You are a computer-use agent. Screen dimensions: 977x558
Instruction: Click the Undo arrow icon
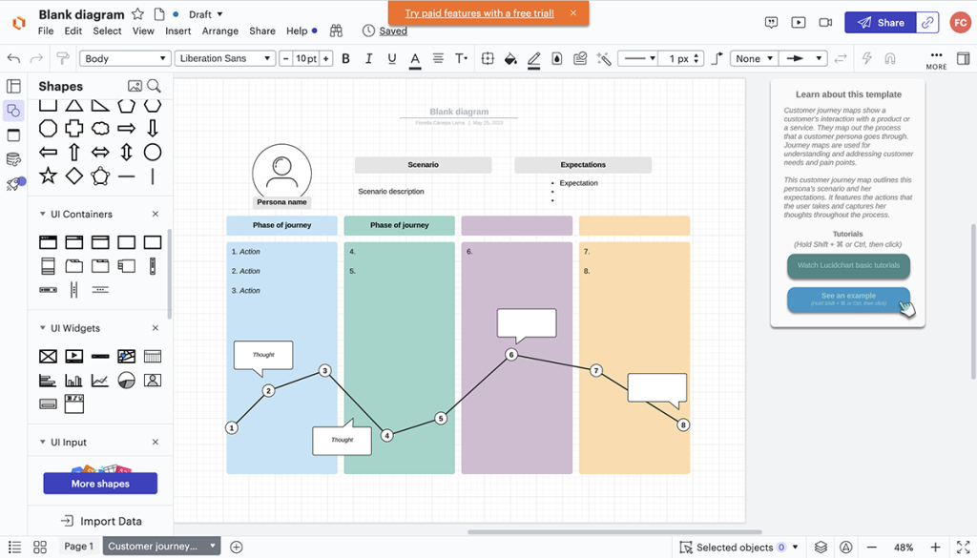click(x=11, y=58)
